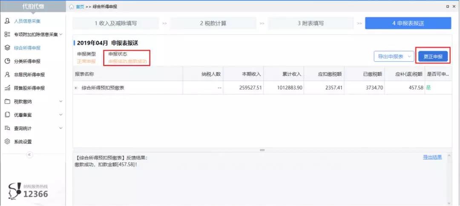Click the 系统设置 gear icon

(7, 142)
